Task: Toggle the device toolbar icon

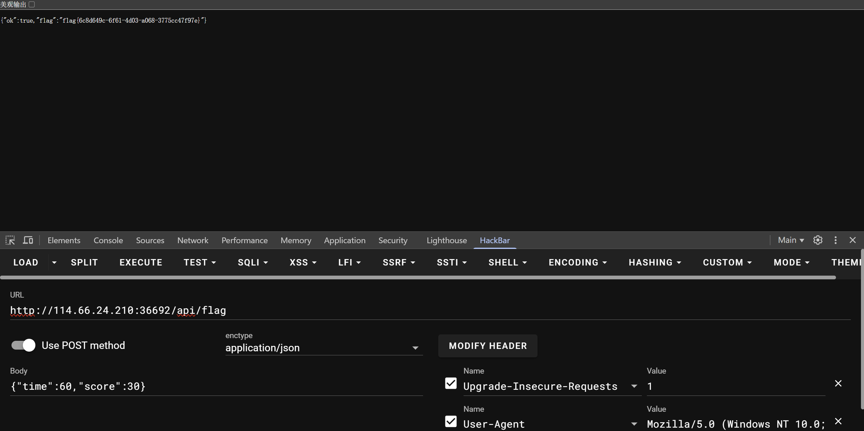Action: pyautogui.click(x=28, y=240)
